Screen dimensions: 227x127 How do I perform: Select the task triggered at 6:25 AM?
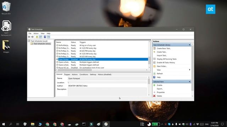click(x=102, y=56)
